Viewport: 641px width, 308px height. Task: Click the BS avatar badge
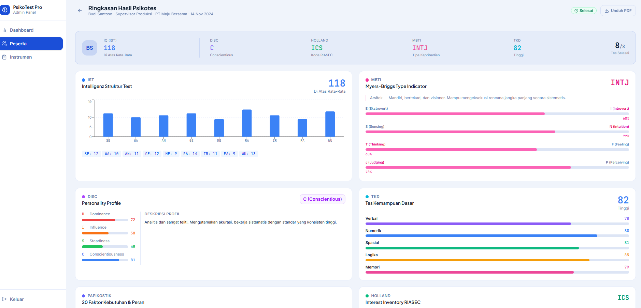[89, 48]
